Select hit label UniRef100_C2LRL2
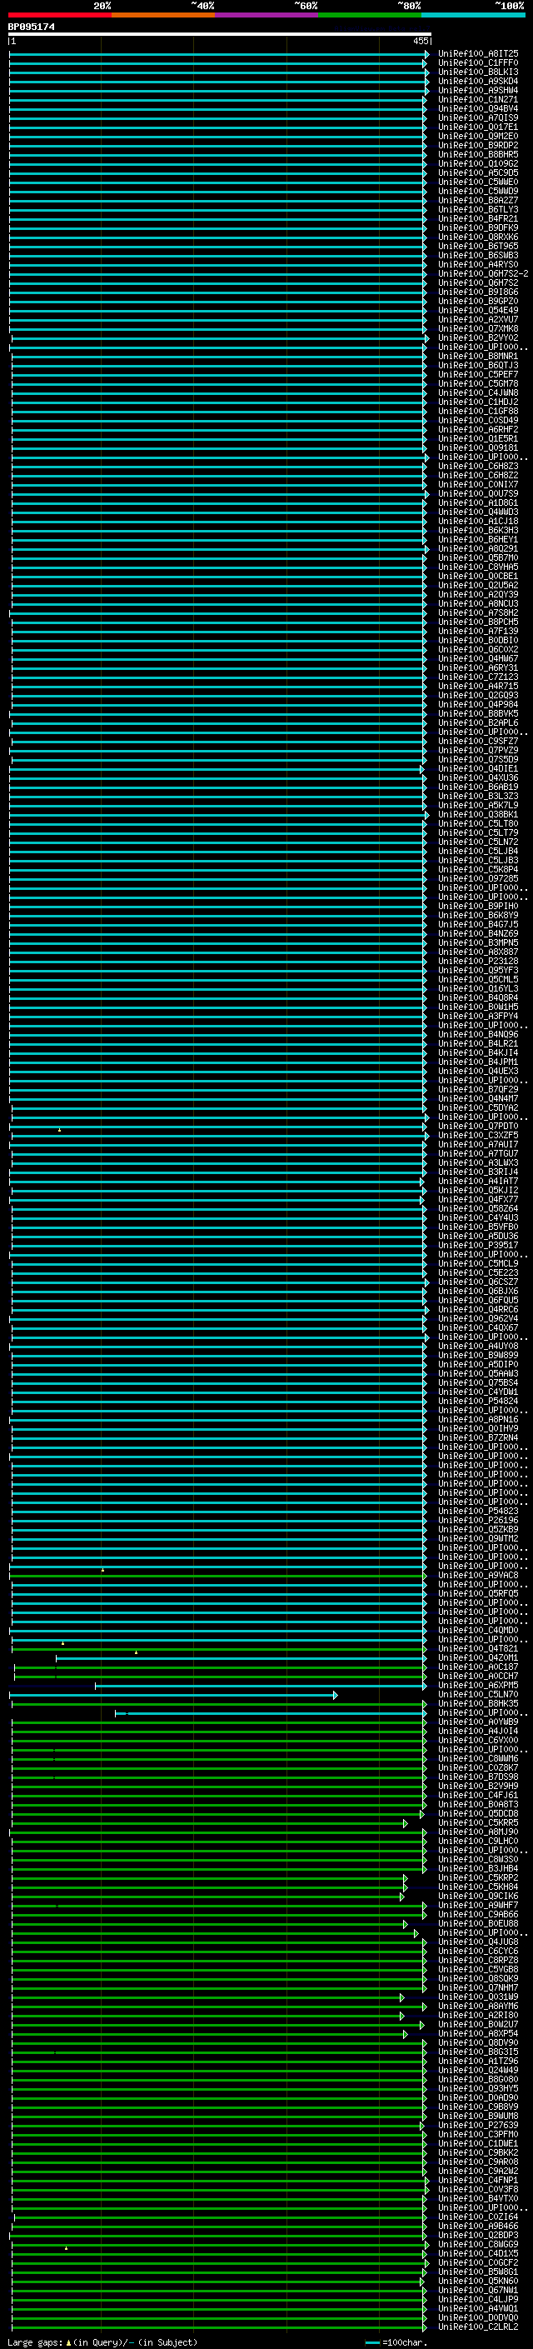533x2349 pixels. click(478, 2327)
